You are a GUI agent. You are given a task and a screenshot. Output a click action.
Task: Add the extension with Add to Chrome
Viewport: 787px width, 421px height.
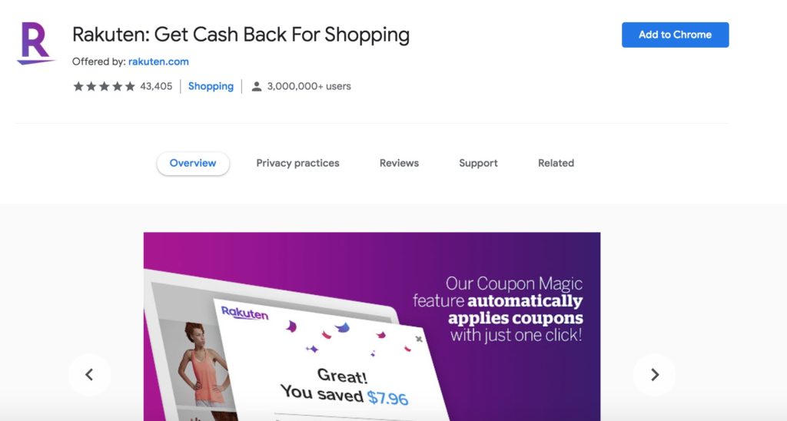pyautogui.click(x=675, y=35)
